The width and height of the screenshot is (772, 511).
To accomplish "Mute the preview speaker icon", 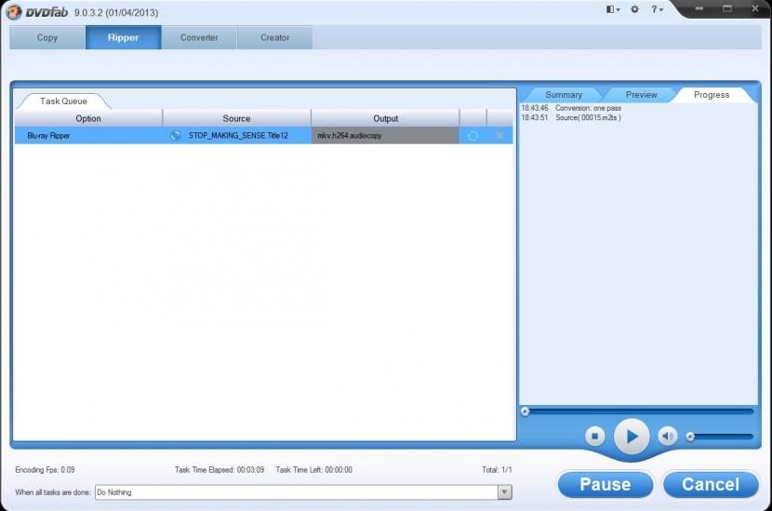I will click(668, 437).
